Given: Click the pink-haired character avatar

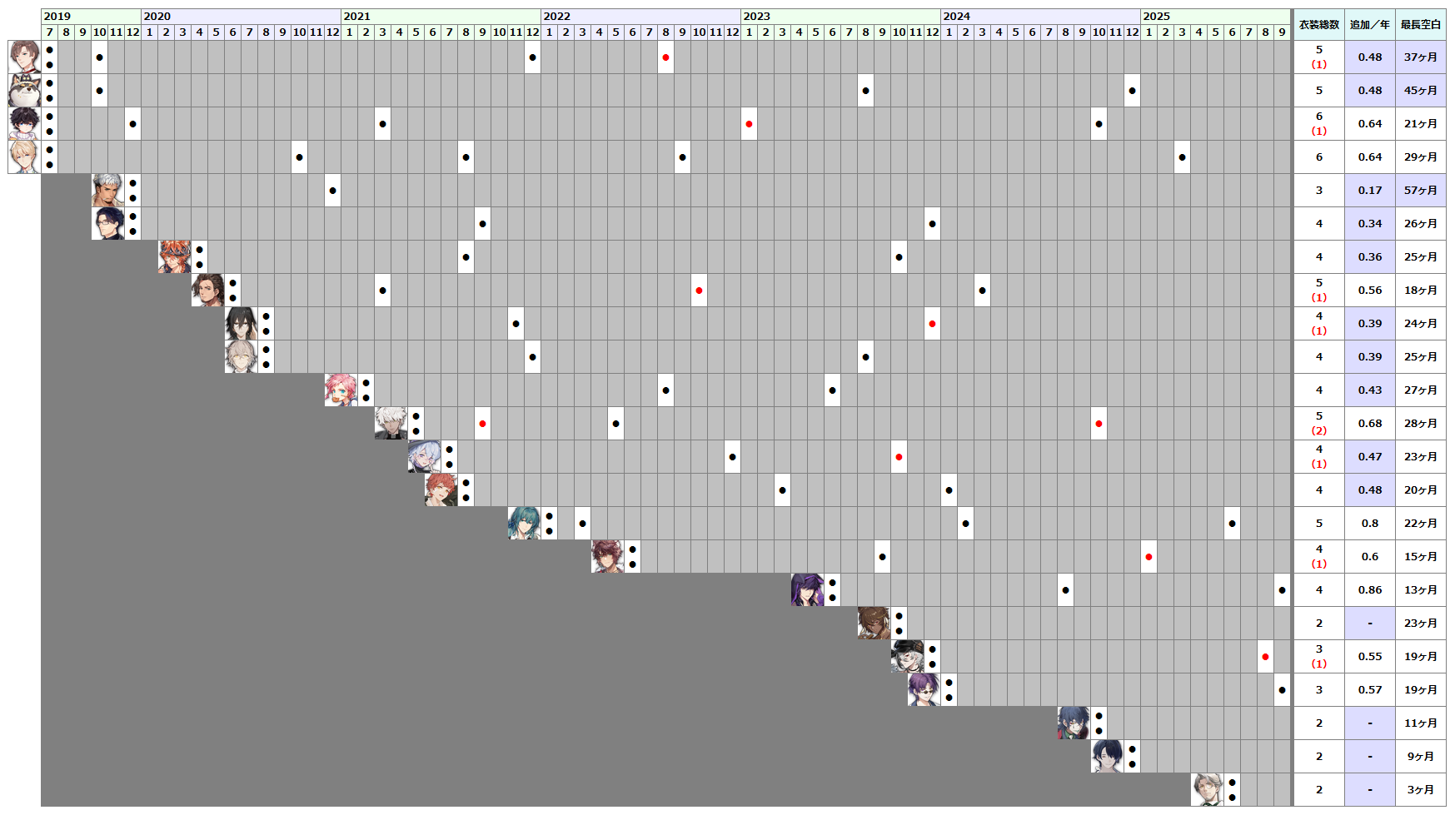Looking at the screenshot, I should point(341,390).
